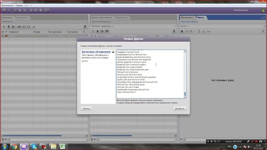Click the trash icon in phrases panel
Viewport: 267px width, 150px height.
click(263, 31)
